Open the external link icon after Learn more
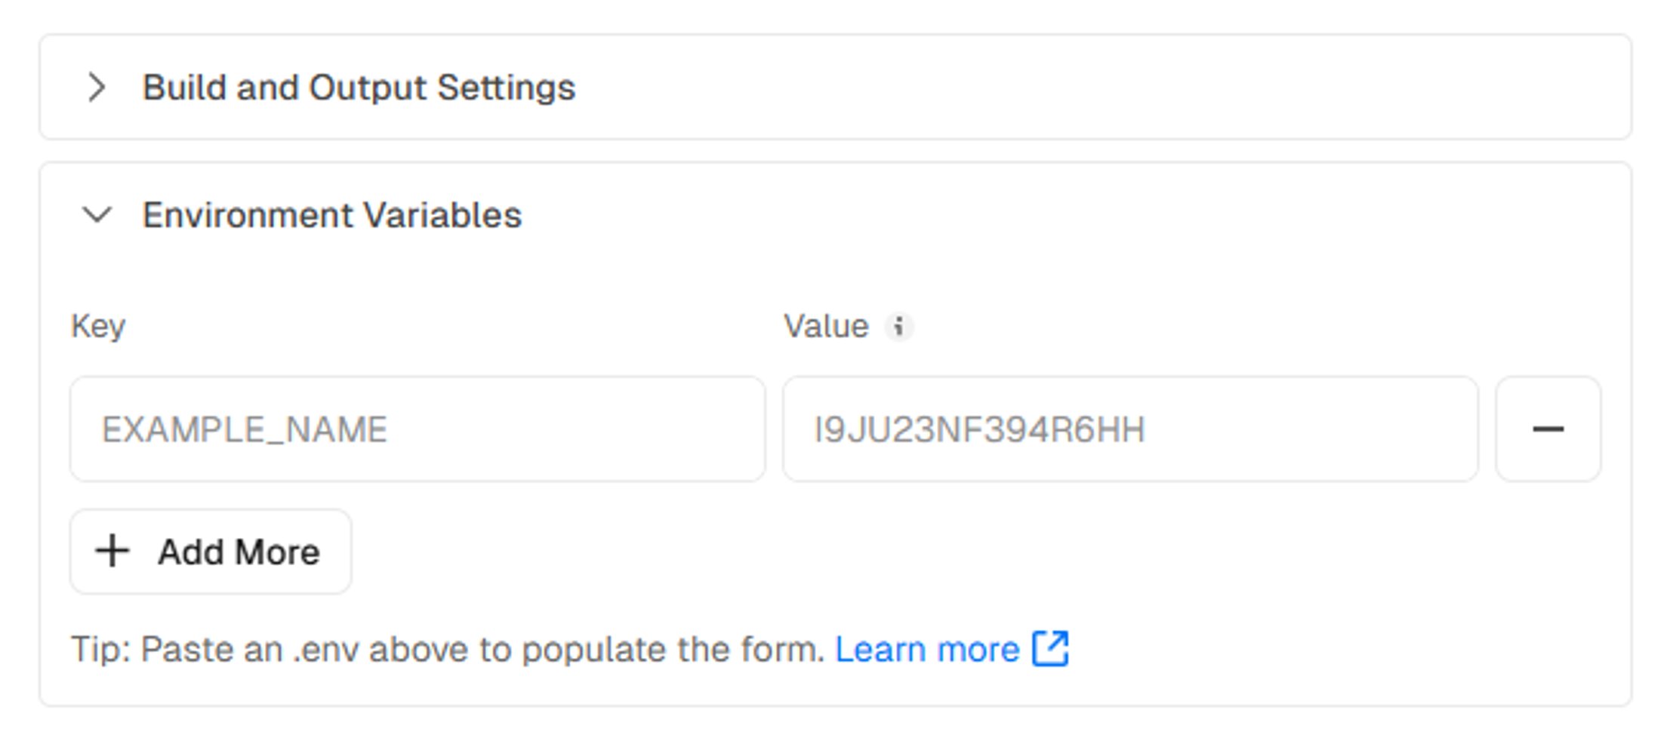Screen dimensions: 1661x738 pos(1050,648)
